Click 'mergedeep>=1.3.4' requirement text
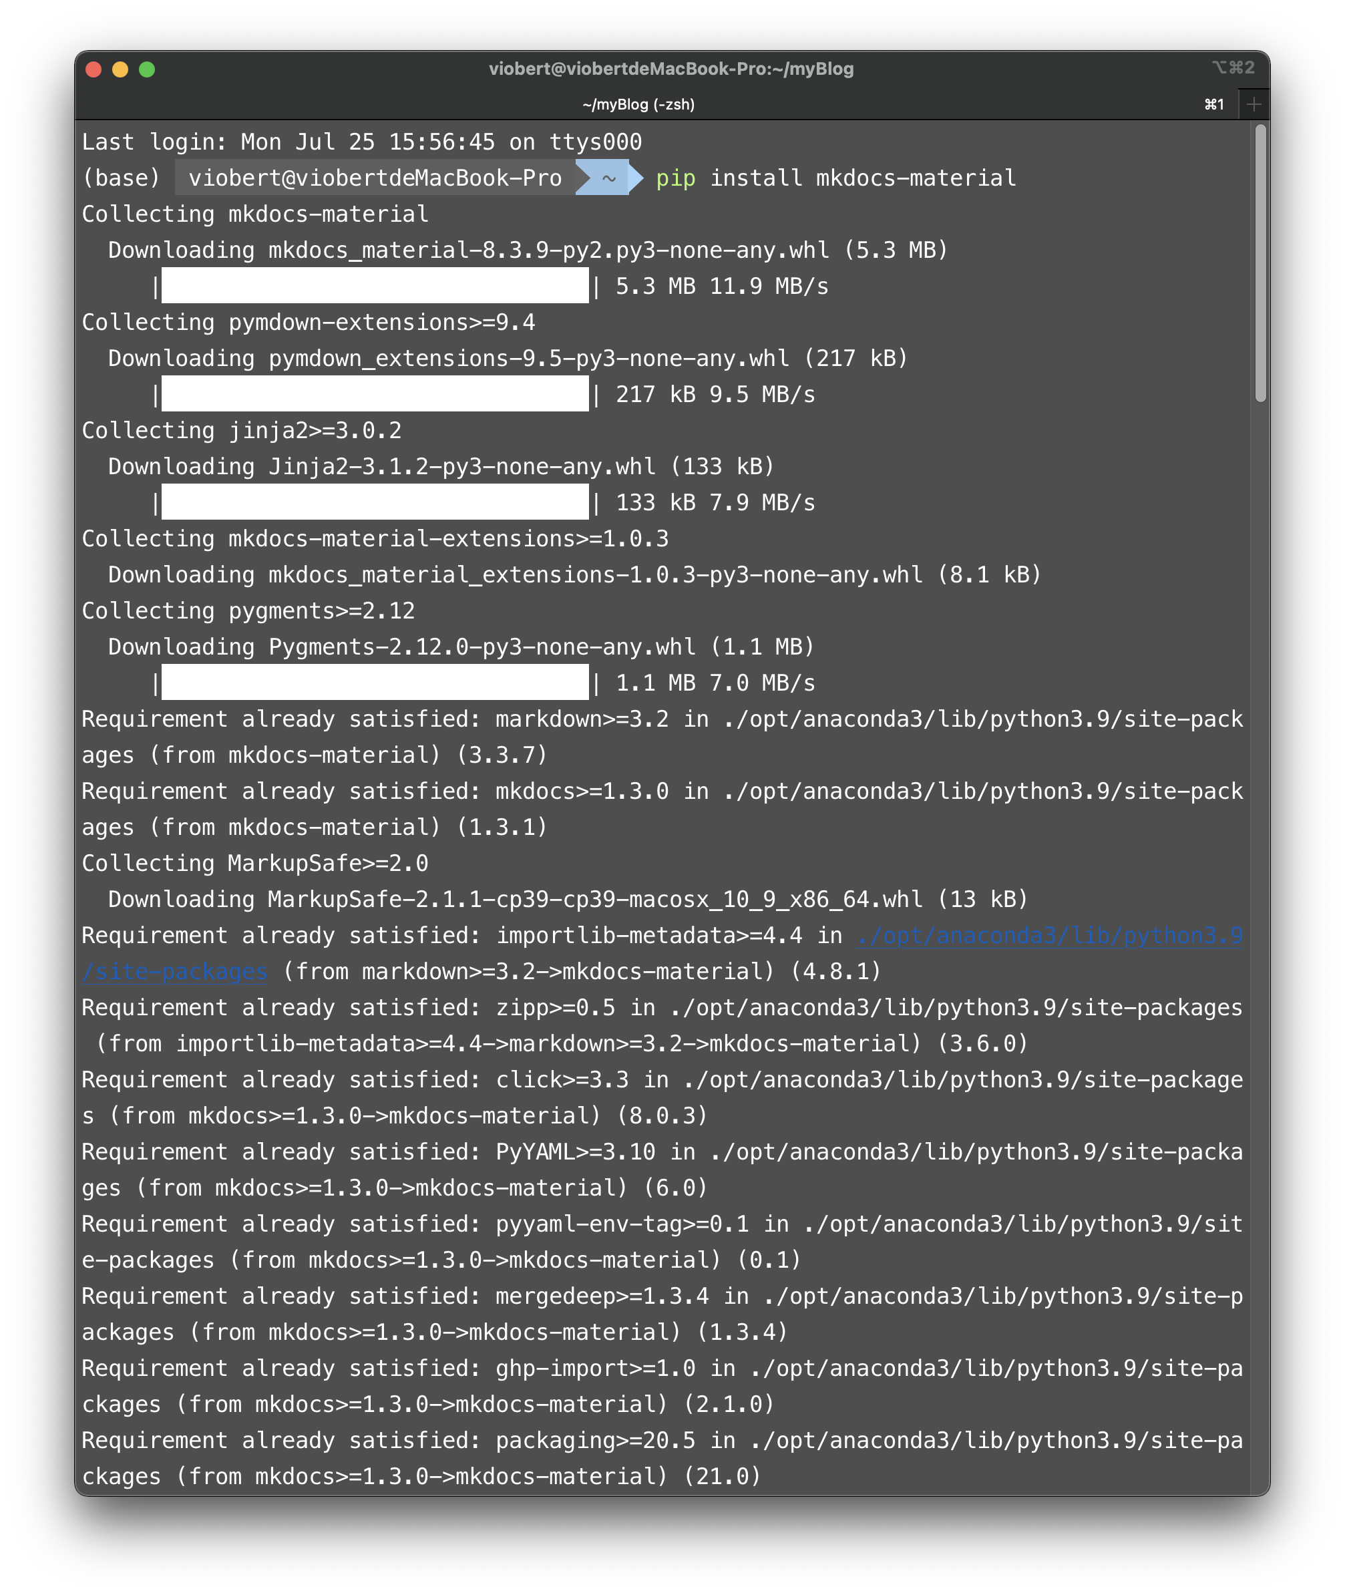The image size is (1345, 1595). coord(602,1296)
